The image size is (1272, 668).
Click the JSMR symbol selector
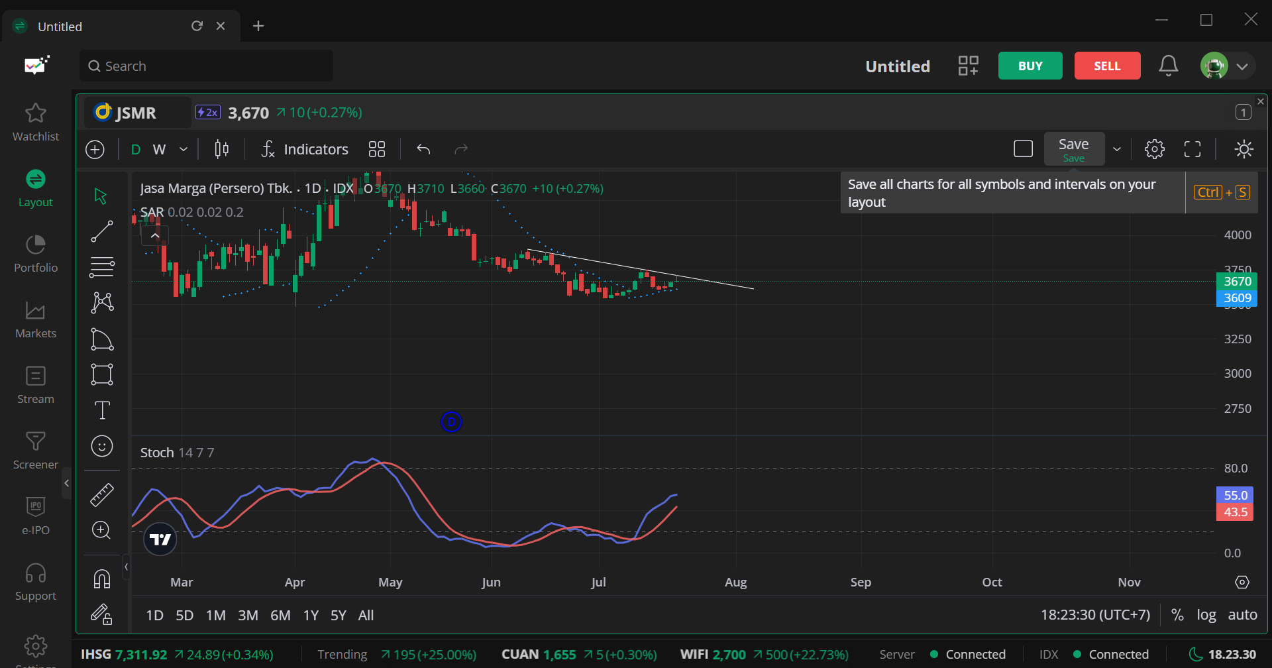(x=137, y=113)
